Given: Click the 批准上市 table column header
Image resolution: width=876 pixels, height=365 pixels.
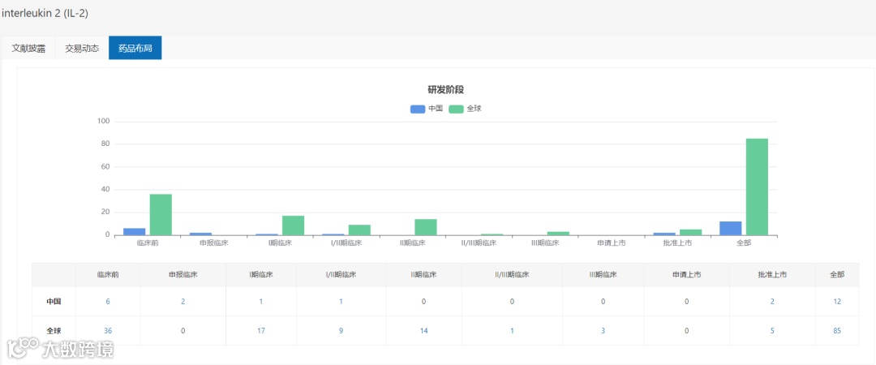Looking at the screenshot, I should [772, 274].
